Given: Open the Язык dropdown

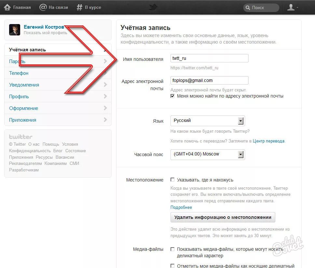Looking at the screenshot, I should point(208,121).
